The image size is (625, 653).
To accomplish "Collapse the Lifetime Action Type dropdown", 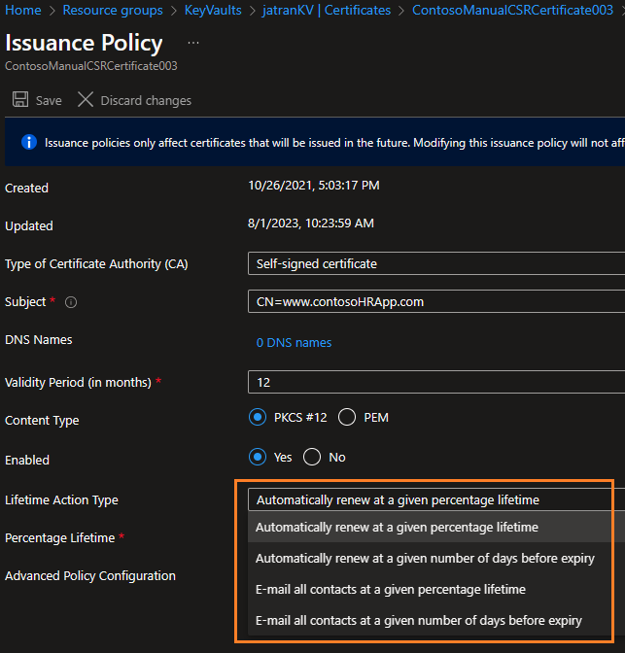I will point(435,499).
